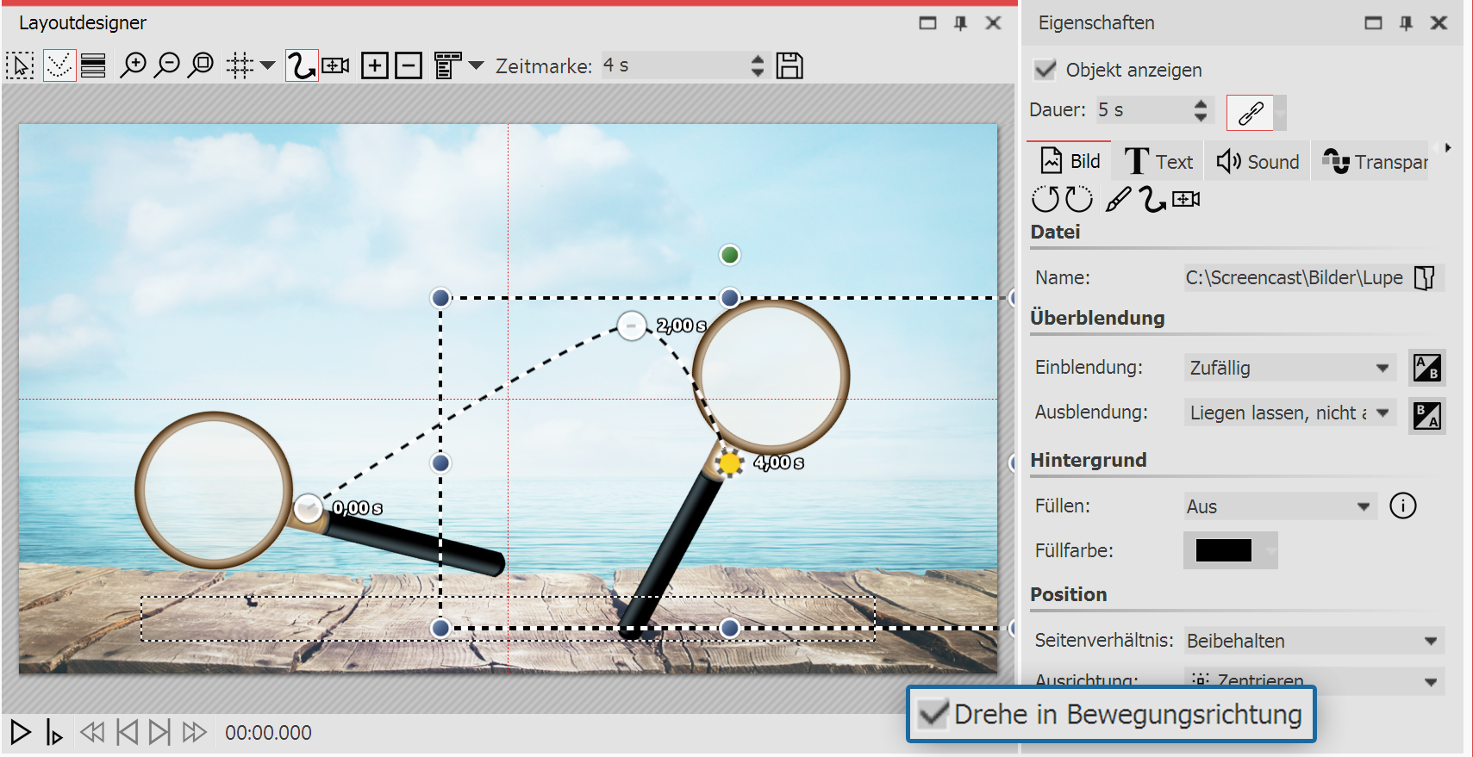Viewport: 1473px width, 757px height.
Task: Open Seitenverhältnis dropdown
Action: coord(1313,641)
